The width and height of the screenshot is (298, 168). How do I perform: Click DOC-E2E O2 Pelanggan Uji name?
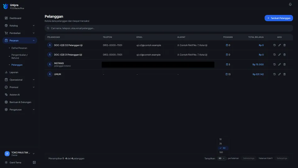click(x=68, y=45)
